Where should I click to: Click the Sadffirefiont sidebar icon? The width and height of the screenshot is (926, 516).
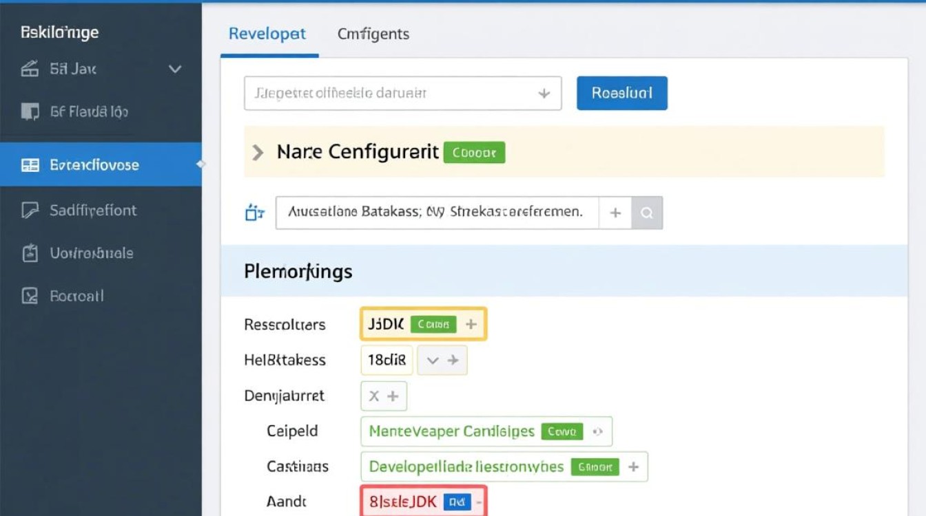[30, 211]
